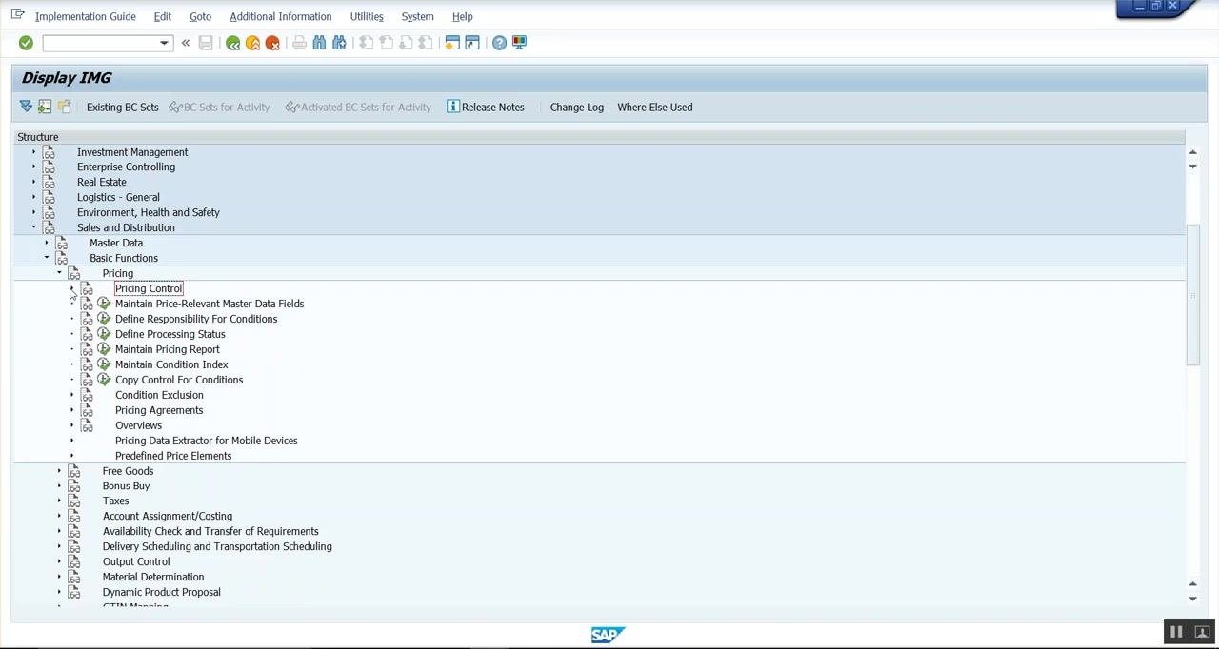The height and width of the screenshot is (649, 1219).
Task: Click the Existing BC Sets button
Action: point(122,107)
